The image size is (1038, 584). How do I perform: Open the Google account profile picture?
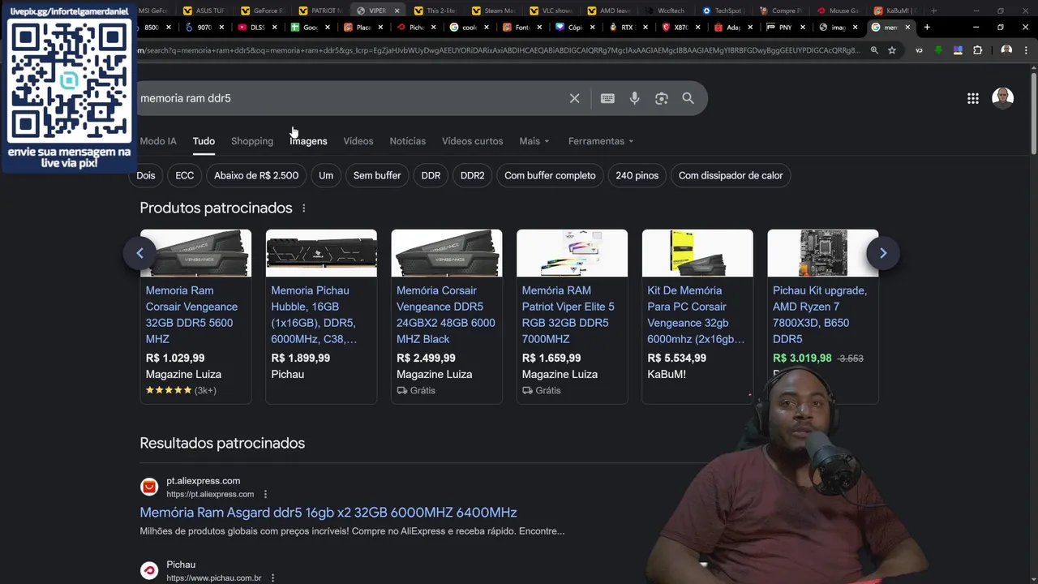click(x=1003, y=98)
